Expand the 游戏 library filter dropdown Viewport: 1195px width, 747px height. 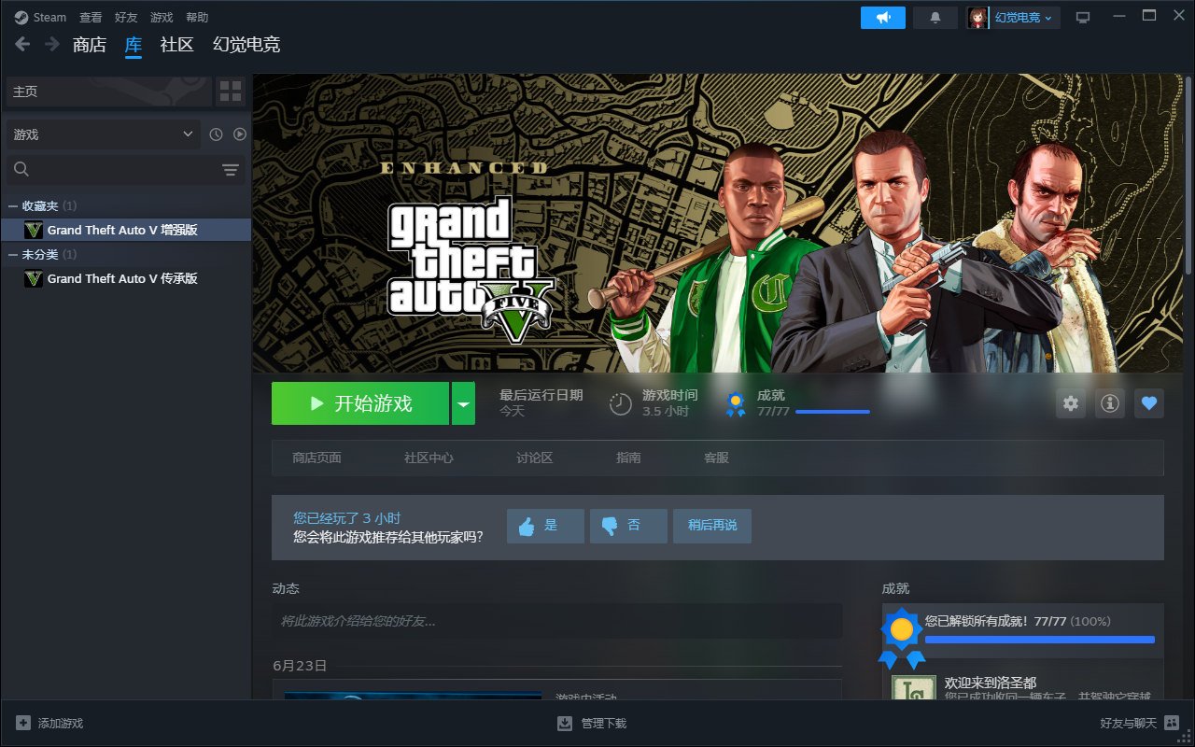103,134
